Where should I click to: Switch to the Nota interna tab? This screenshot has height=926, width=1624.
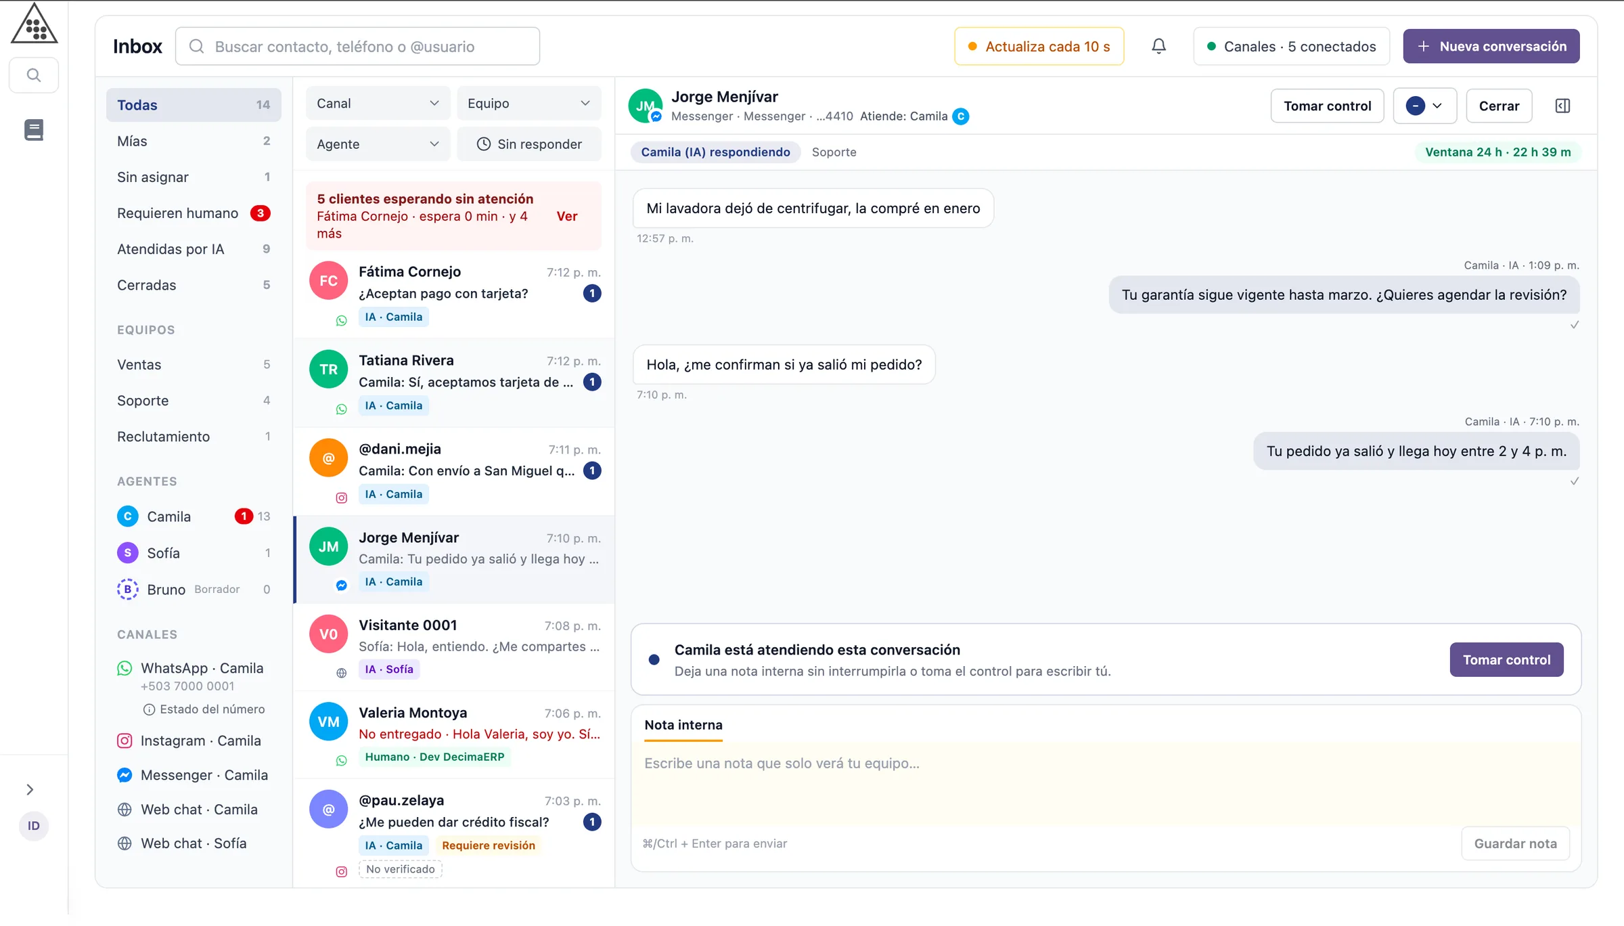coord(683,725)
